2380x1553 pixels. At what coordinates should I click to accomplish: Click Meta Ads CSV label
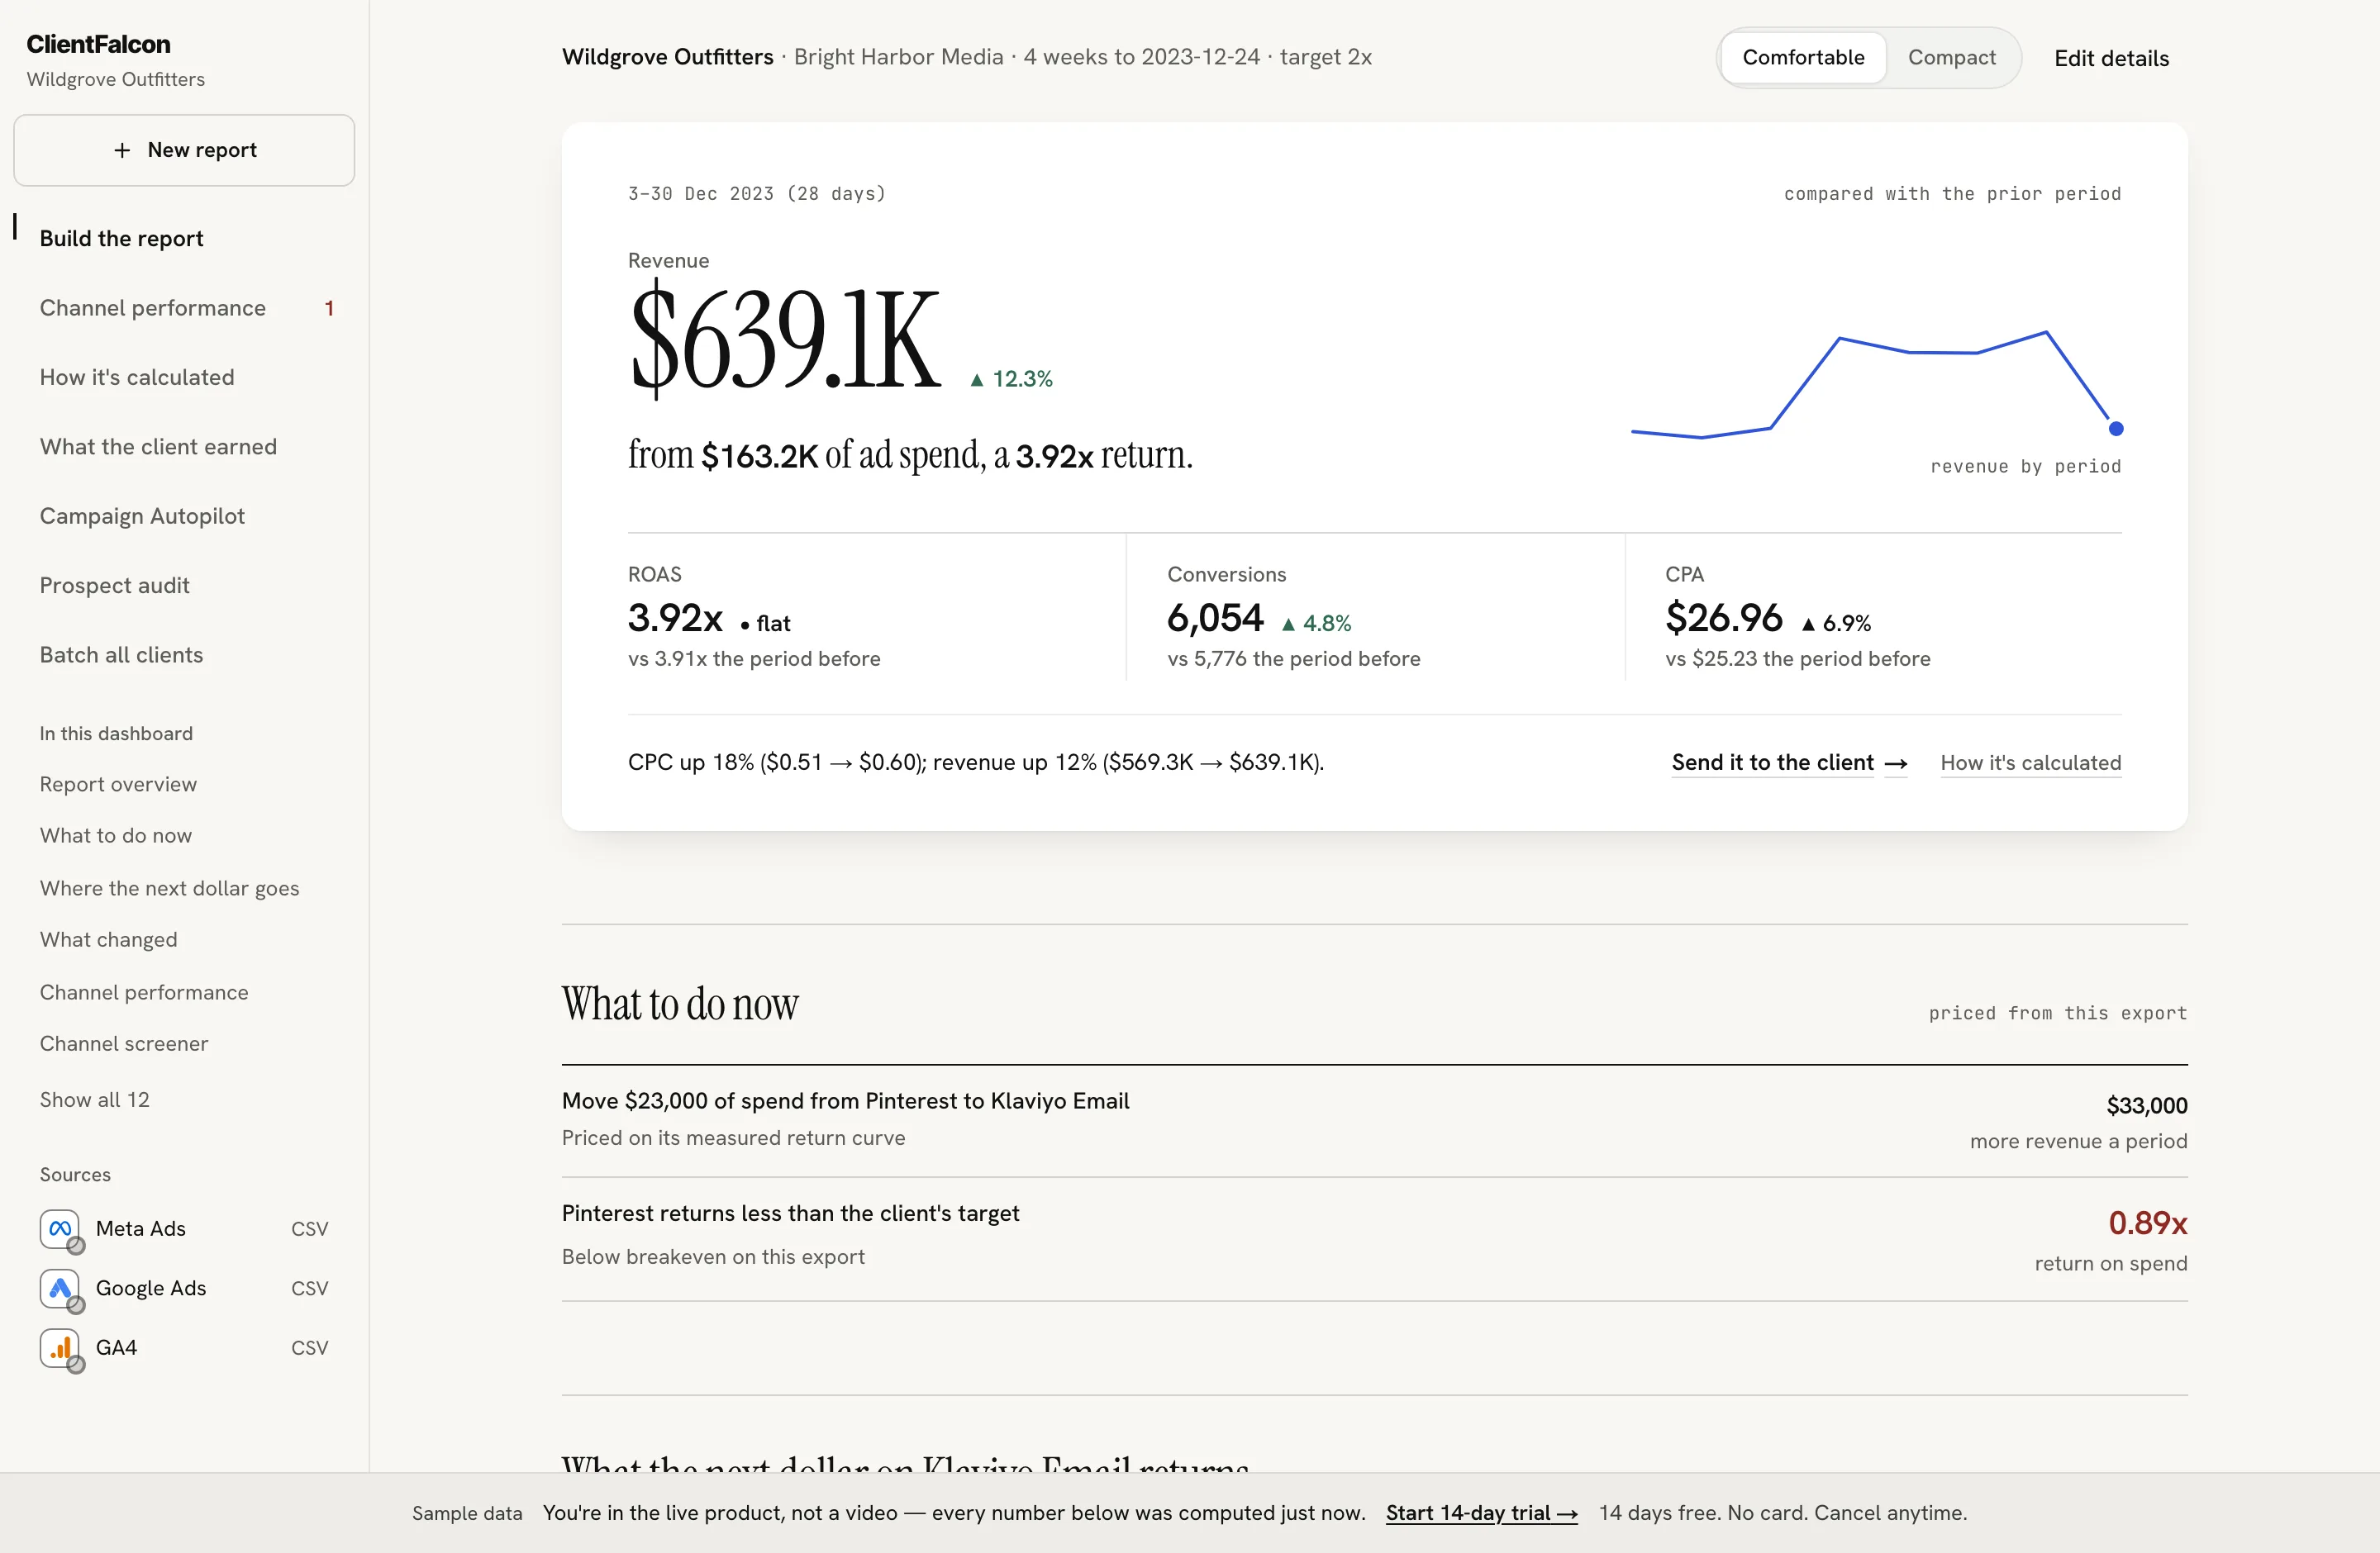pyautogui.click(x=309, y=1228)
